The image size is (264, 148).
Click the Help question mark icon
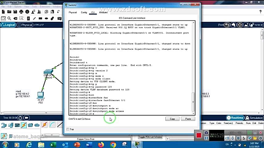point(261,12)
